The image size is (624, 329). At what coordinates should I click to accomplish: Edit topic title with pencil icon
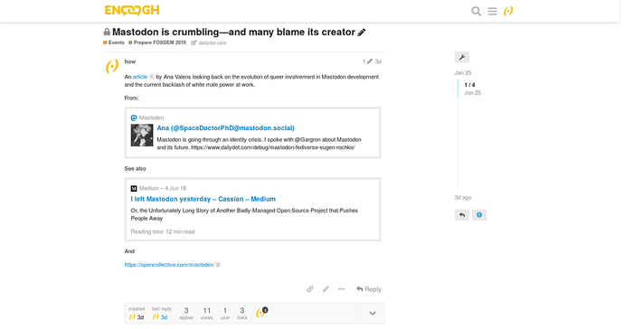click(x=362, y=33)
